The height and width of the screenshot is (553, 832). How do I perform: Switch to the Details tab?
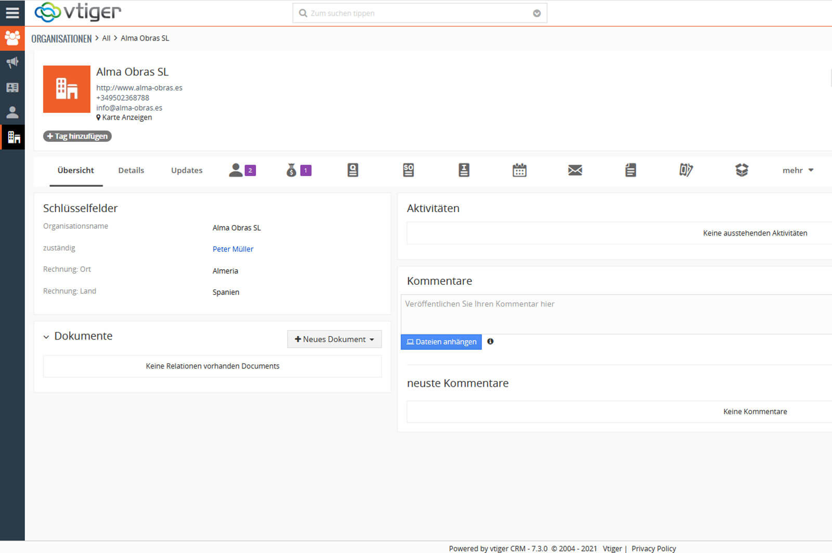131,170
